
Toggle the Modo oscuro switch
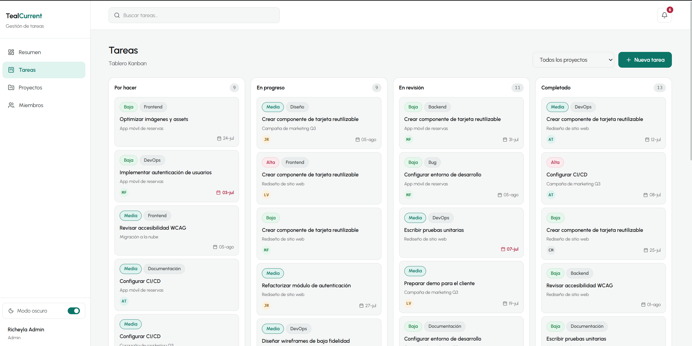[x=74, y=311]
